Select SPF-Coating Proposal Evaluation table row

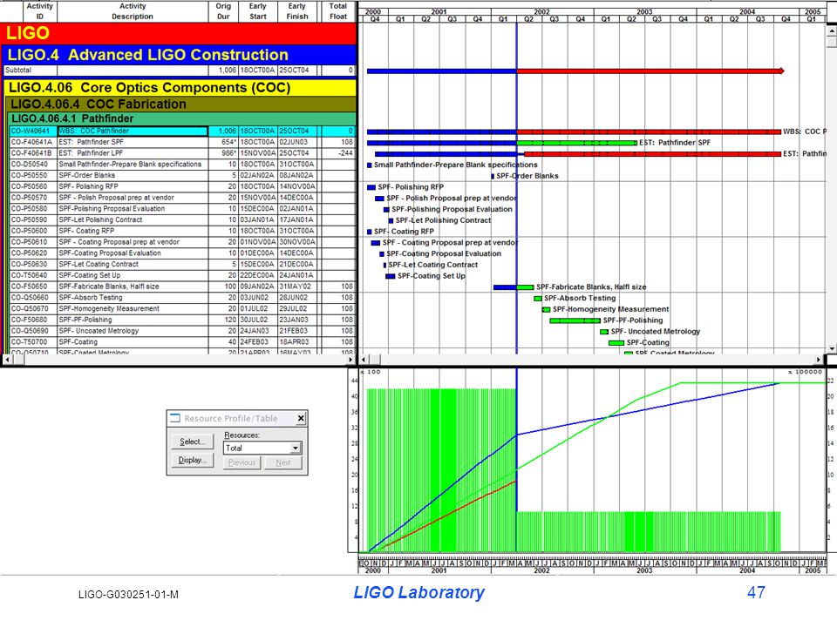pyautogui.click(x=182, y=253)
